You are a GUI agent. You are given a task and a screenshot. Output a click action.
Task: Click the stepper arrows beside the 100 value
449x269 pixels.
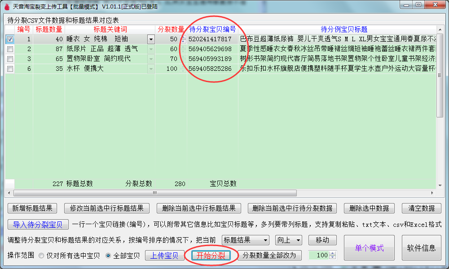pyautogui.click(x=332, y=256)
